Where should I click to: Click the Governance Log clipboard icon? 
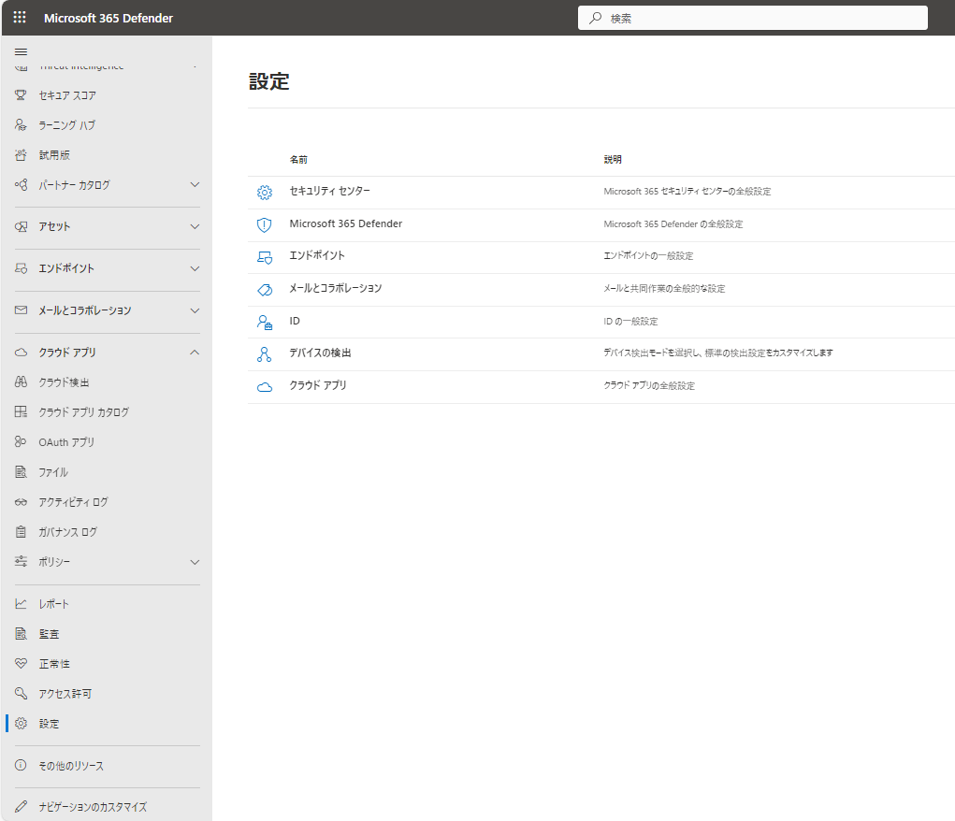coord(21,532)
